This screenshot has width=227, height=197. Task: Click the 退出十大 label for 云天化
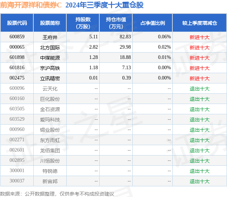click(x=200, y=89)
